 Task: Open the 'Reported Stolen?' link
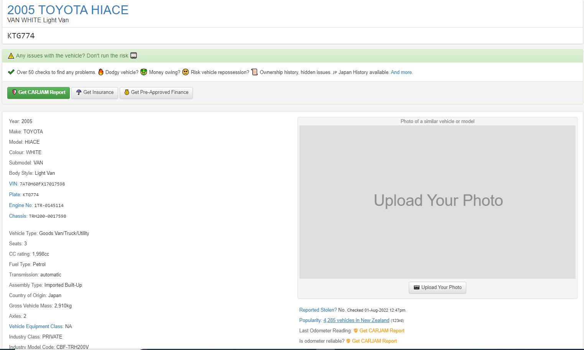[x=318, y=310]
